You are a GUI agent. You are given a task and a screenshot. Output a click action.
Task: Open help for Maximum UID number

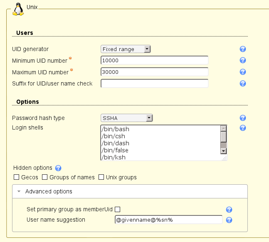243,72
